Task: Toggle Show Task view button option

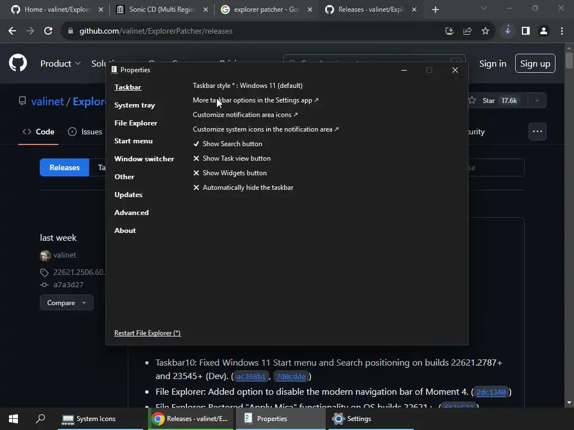Action: pos(232,158)
